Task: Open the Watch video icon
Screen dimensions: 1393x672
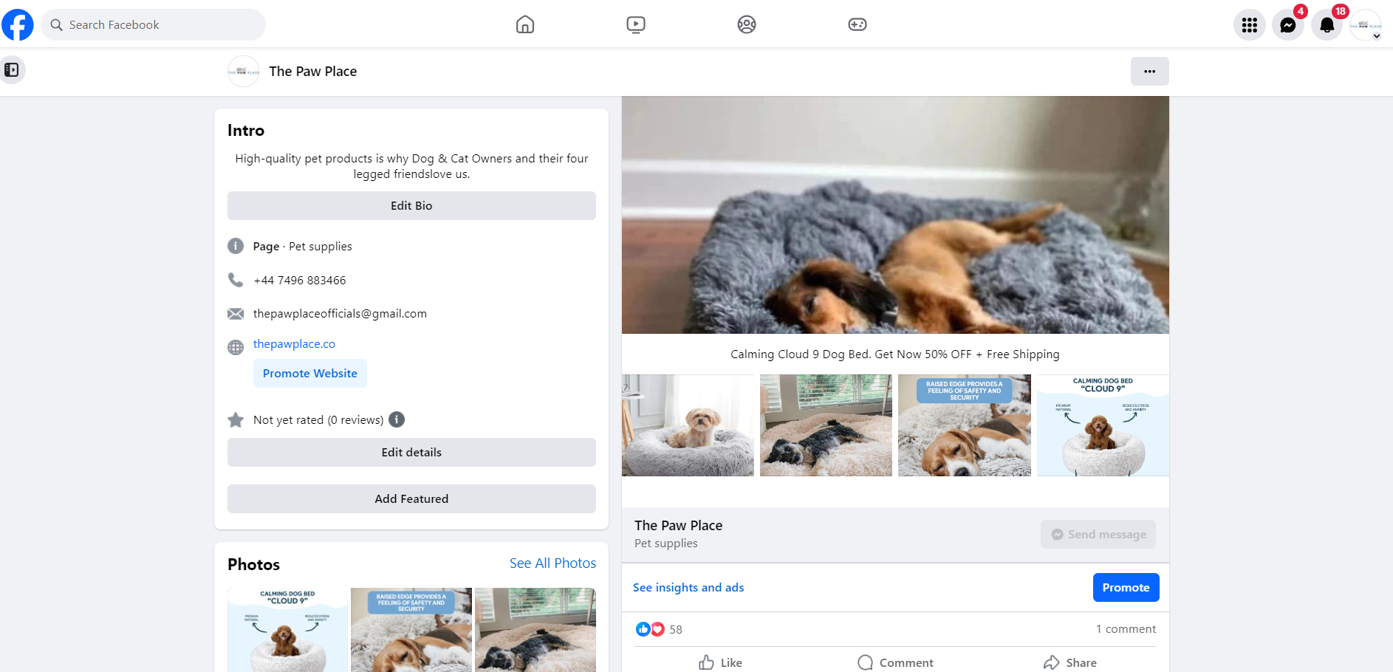Action: click(635, 24)
